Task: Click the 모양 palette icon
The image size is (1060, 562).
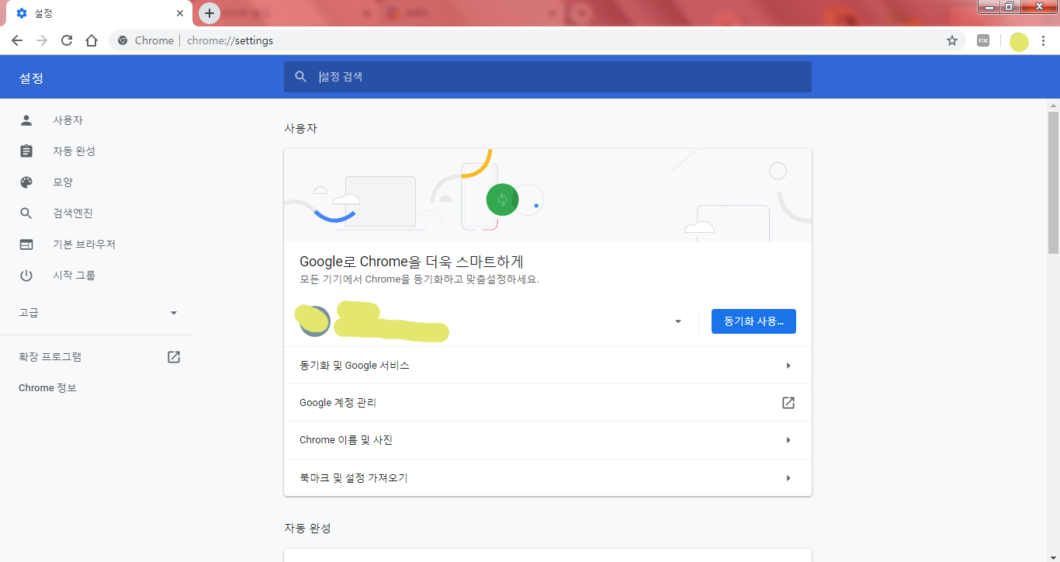Action: [26, 182]
